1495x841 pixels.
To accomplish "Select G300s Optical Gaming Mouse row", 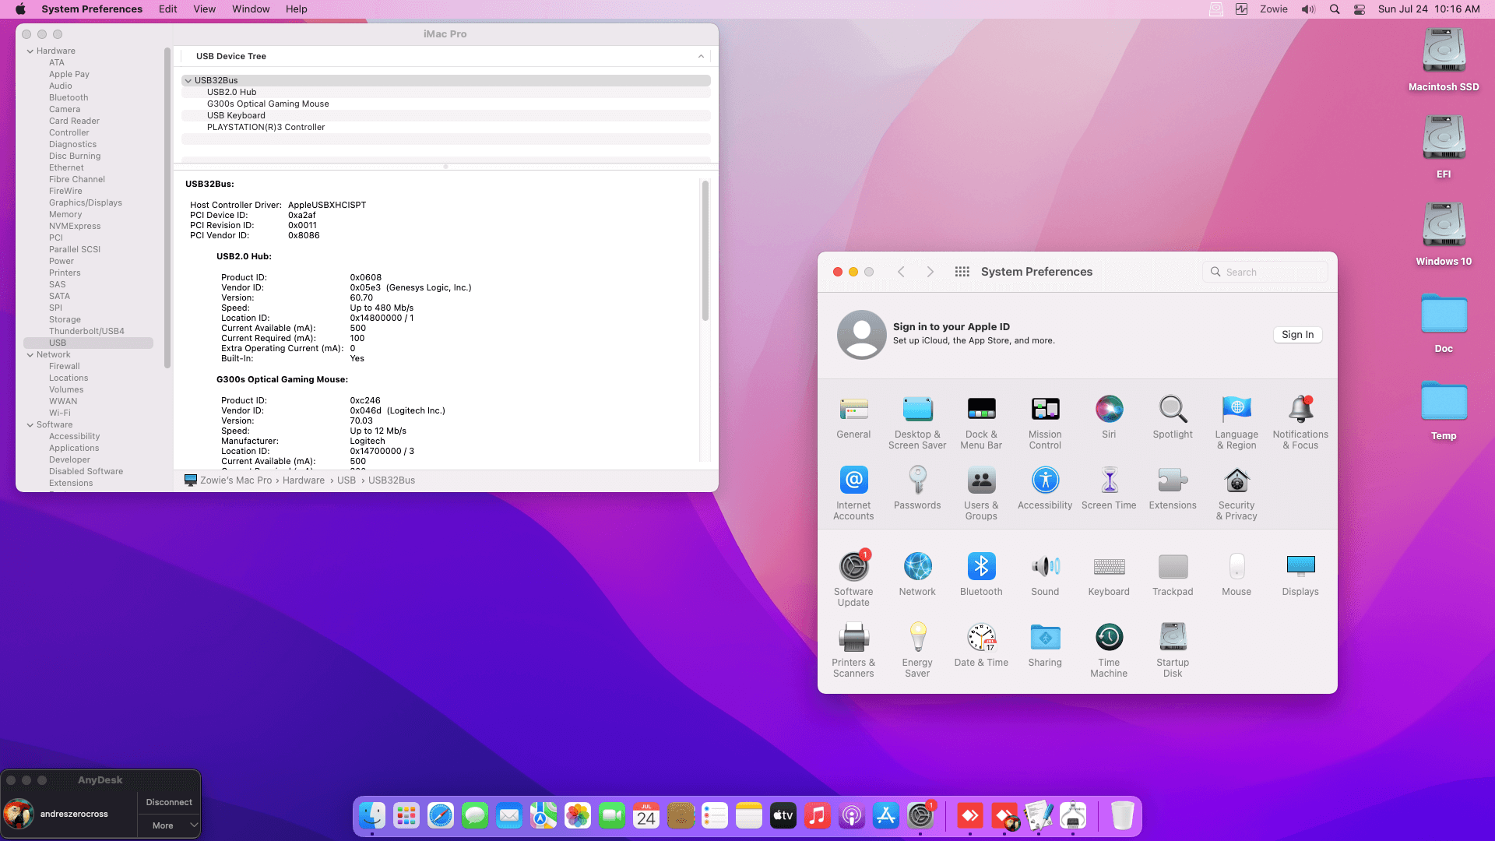I will pos(445,104).
